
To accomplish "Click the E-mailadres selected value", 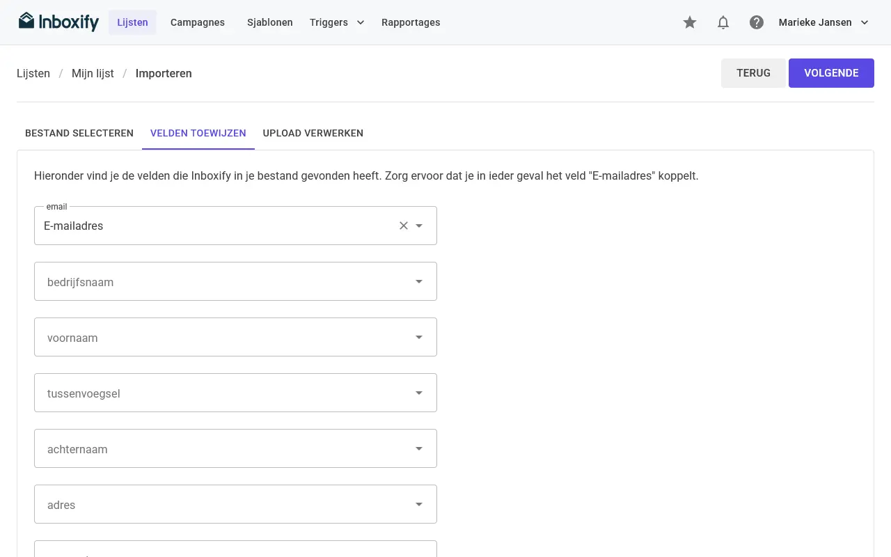I will point(73,226).
